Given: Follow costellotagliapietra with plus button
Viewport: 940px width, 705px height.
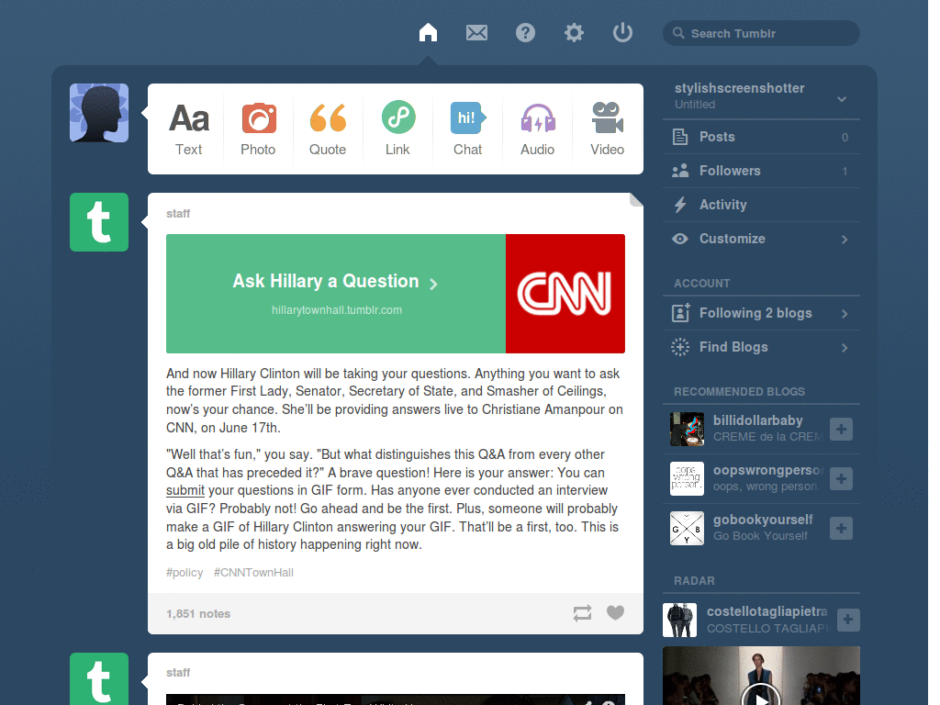Looking at the screenshot, I should tap(848, 620).
